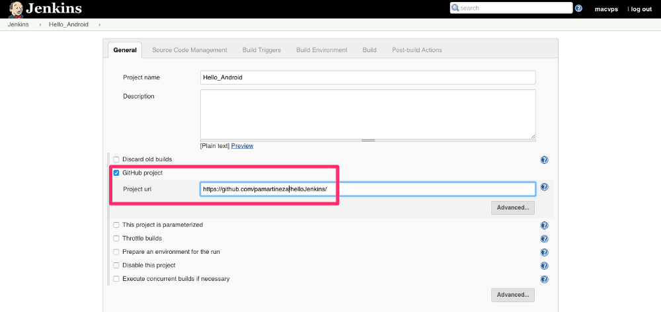
Task: Uncheck the GitHub project checkbox
Action: pos(116,173)
